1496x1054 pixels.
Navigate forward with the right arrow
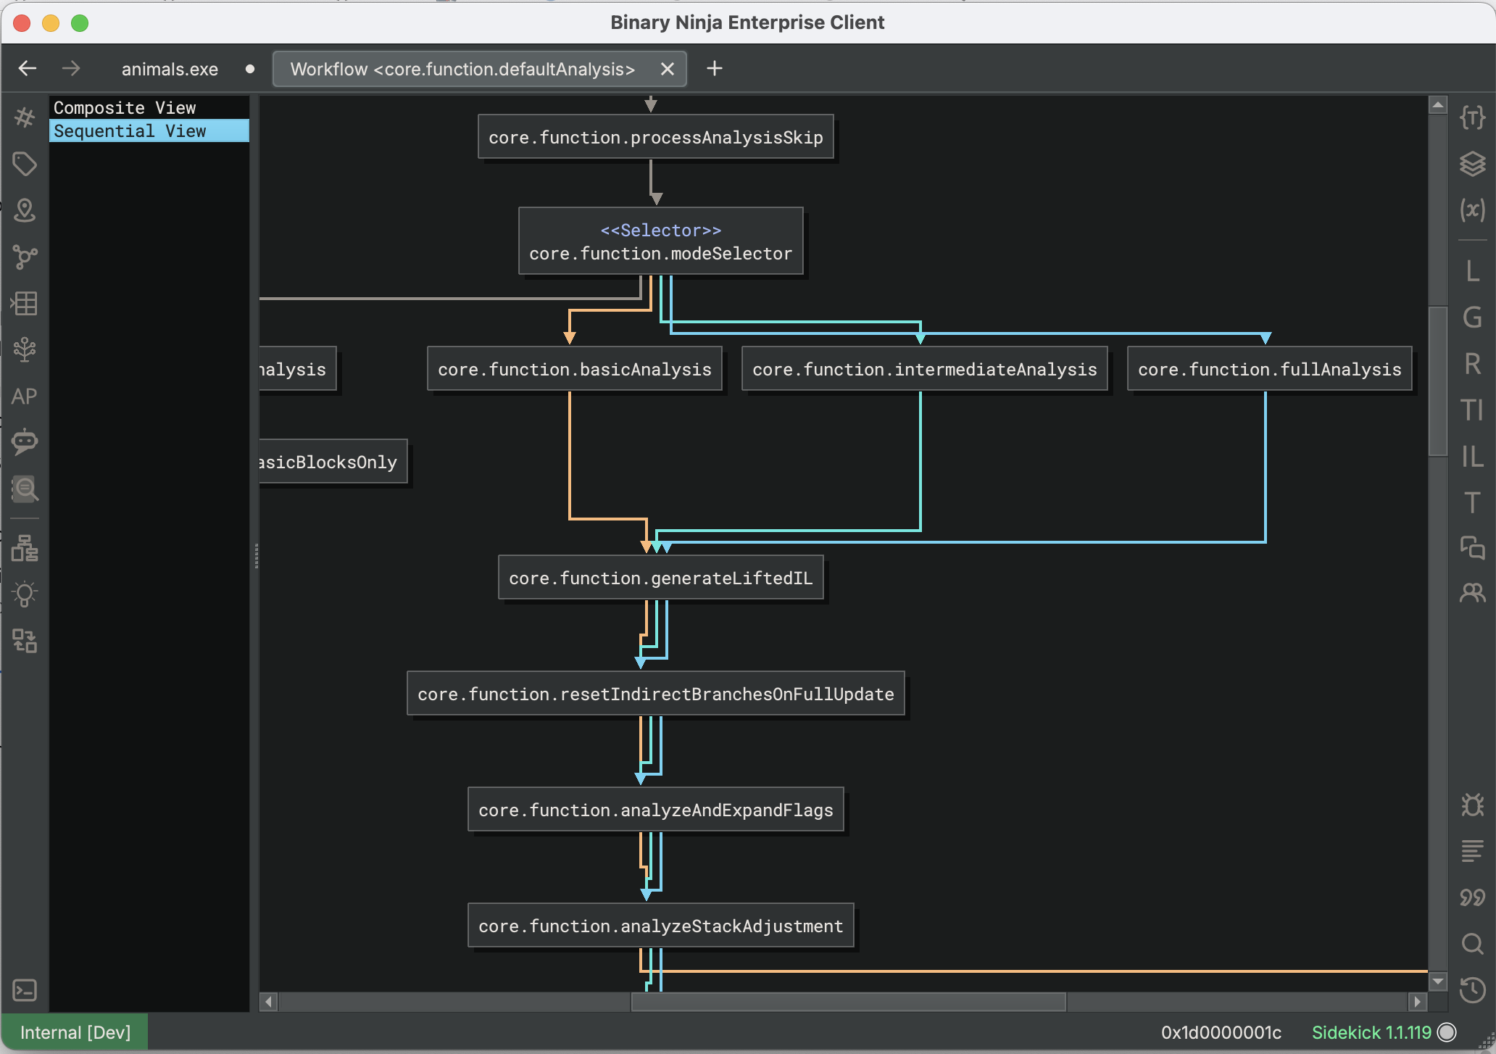pos(71,69)
